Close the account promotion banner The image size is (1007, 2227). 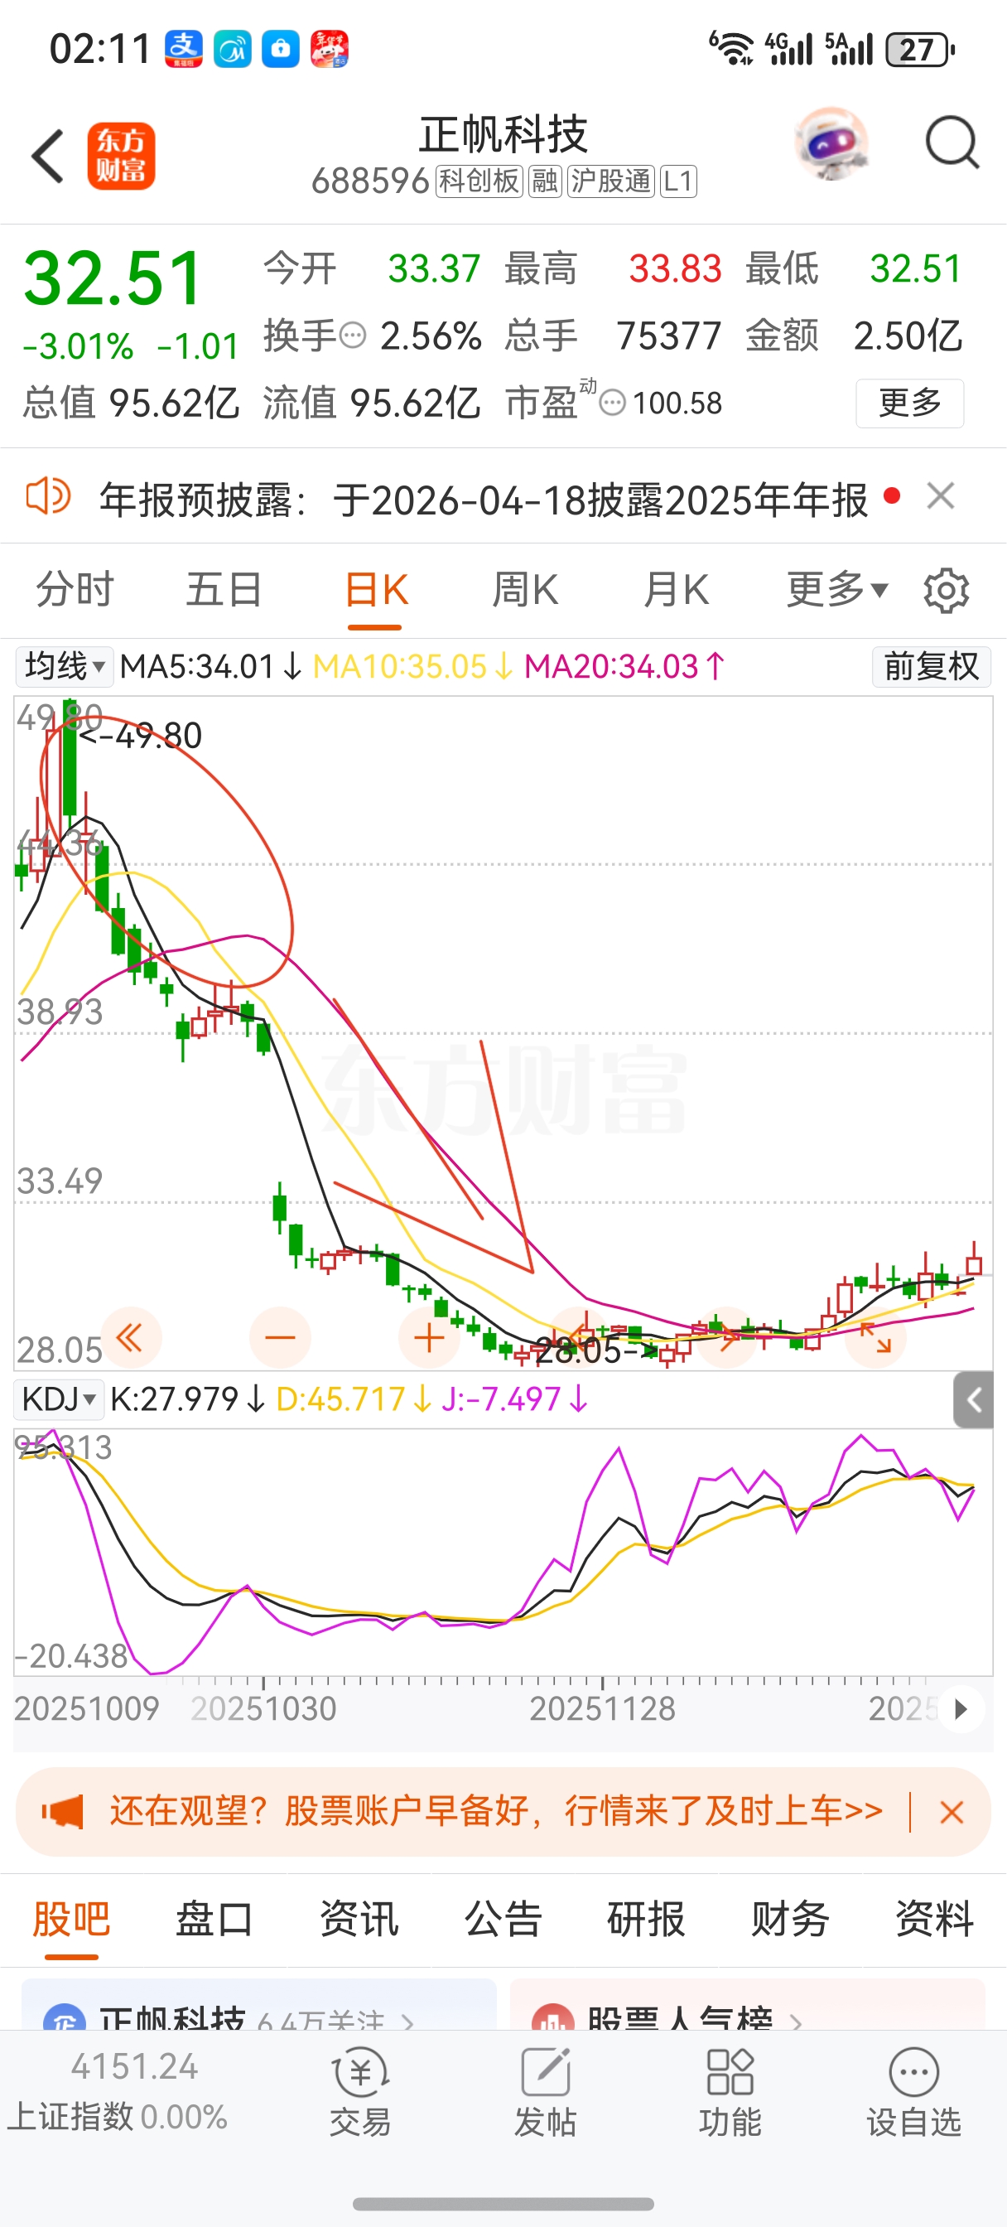click(x=952, y=1812)
